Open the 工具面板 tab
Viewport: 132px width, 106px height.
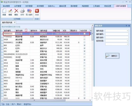pyautogui.click(x=96, y=6)
